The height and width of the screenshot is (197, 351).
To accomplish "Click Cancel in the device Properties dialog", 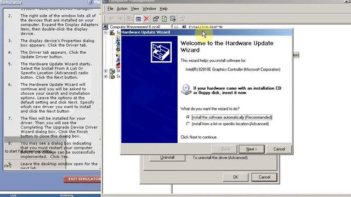I will point(264,177).
